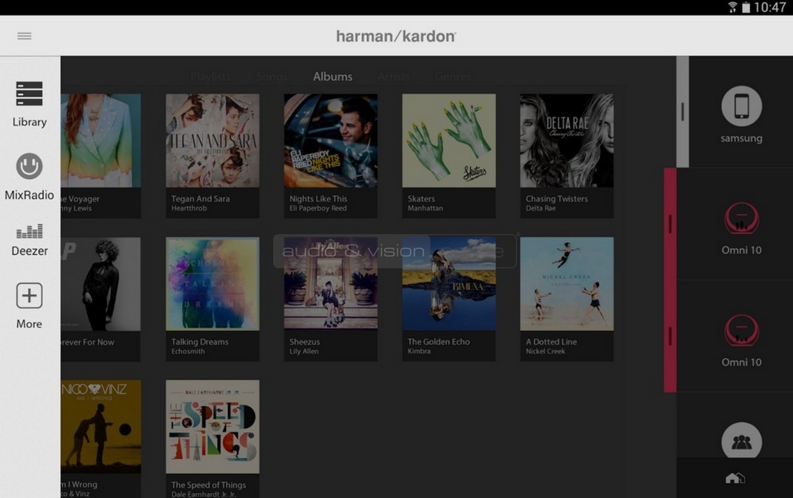Open The Golden Echo album cover
The height and width of the screenshot is (498, 793).
449,284
